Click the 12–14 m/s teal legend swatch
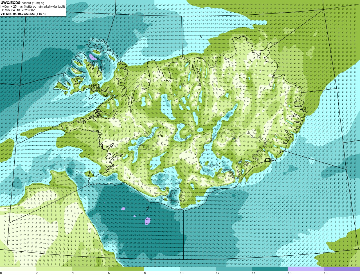Viewport: 360px width, 275px height. (x=234, y=269)
